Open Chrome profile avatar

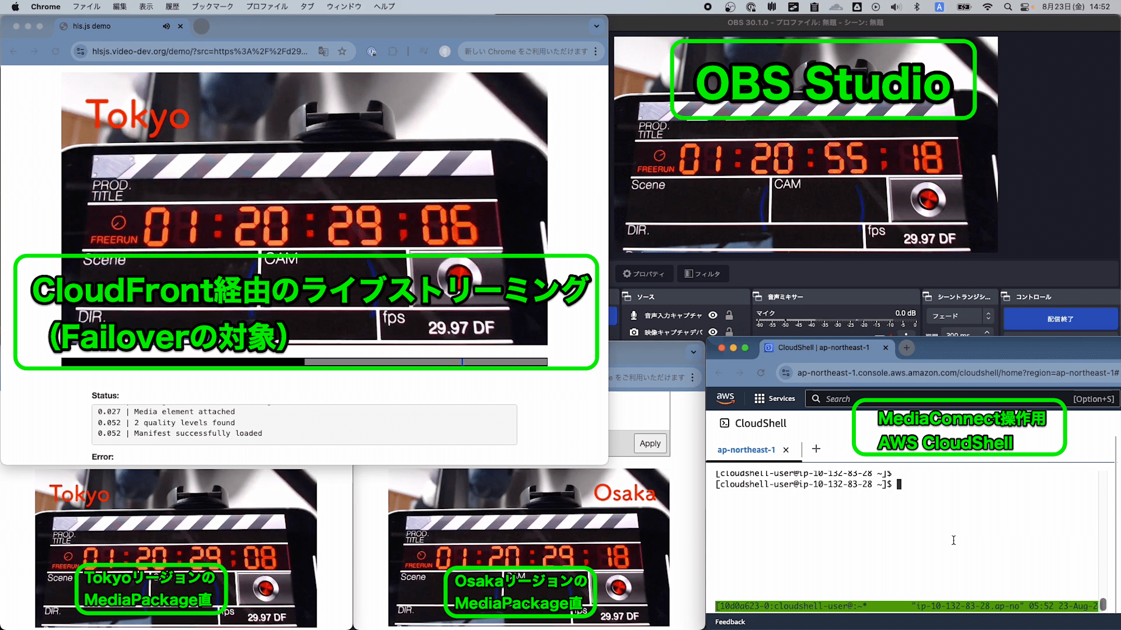[x=445, y=52]
